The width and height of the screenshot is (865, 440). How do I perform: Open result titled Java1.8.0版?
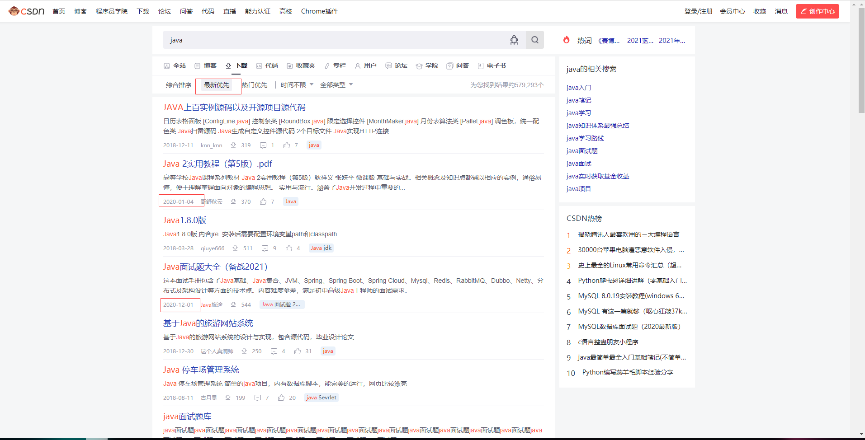click(185, 220)
